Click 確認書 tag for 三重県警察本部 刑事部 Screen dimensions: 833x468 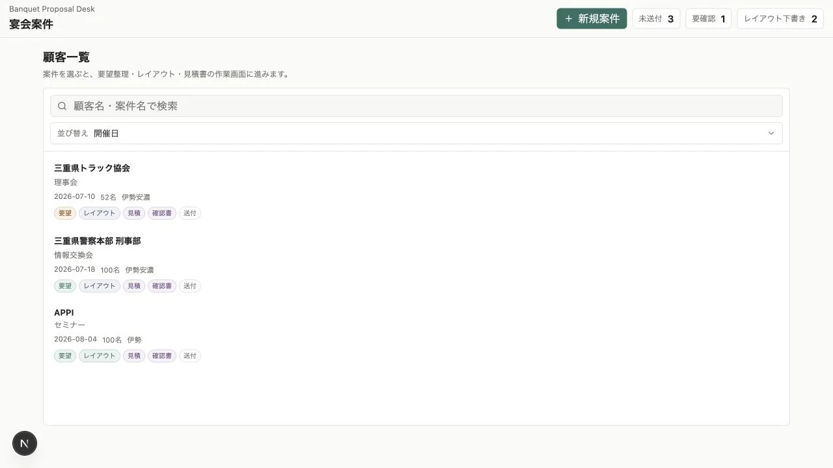point(162,286)
